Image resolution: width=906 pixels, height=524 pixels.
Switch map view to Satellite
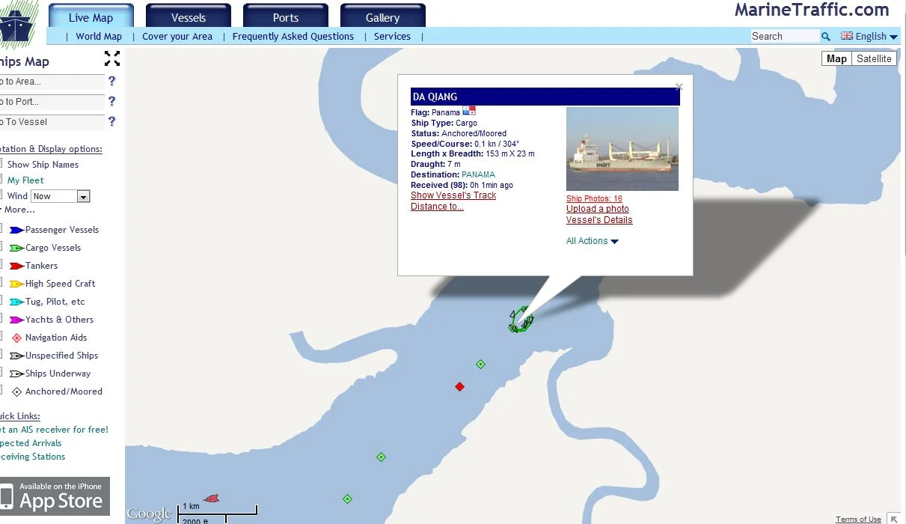point(874,58)
